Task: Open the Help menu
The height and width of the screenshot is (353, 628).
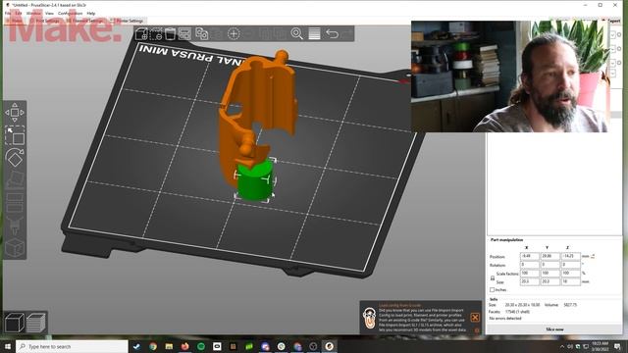Action: click(91, 13)
